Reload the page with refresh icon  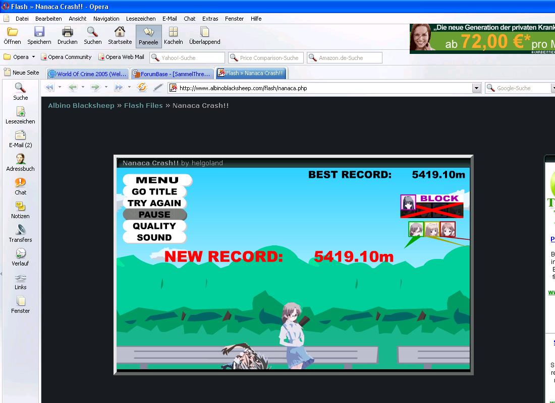click(142, 87)
